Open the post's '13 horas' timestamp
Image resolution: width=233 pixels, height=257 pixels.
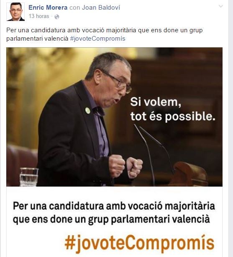coord(39,16)
